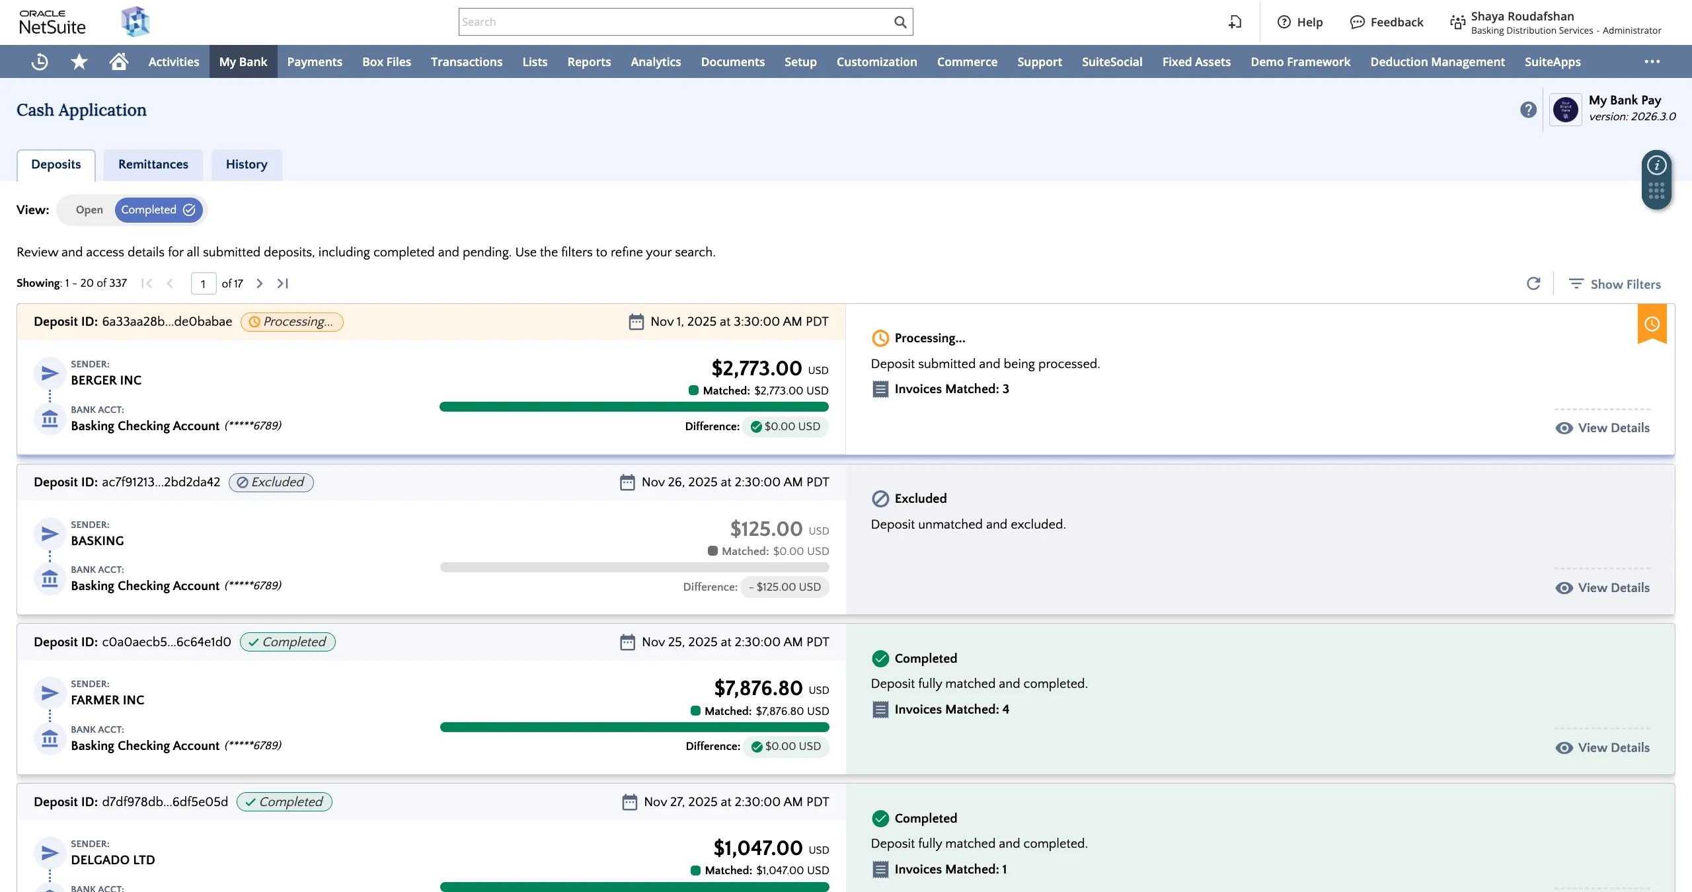Go to the home icon
Image resolution: width=1692 pixels, height=892 pixels.
tap(119, 61)
